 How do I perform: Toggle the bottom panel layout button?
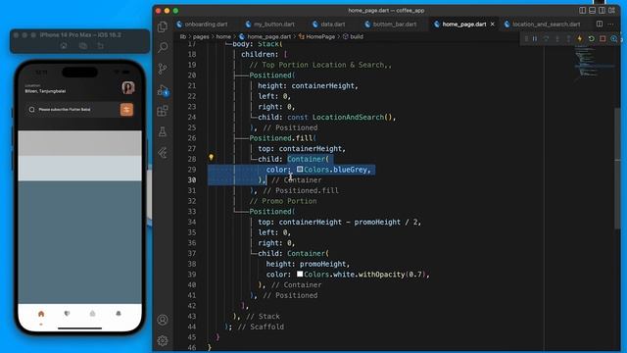592,11
